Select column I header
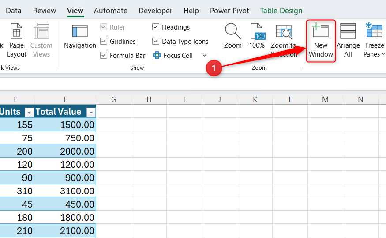The width and height of the screenshot is (386, 238). pyautogui.click(x=184, y=99)
